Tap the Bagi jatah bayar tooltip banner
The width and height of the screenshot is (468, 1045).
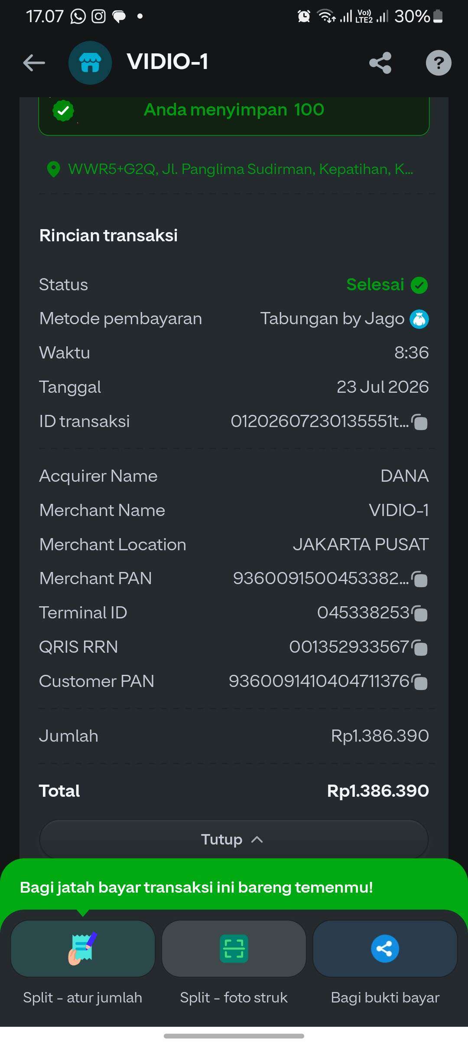point(234,887)
